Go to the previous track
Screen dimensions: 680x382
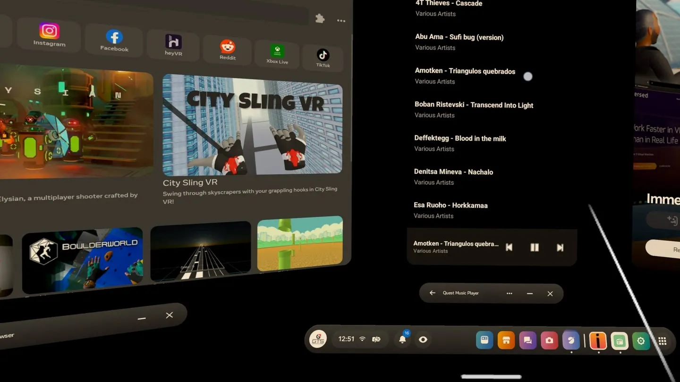(x=509, y=247)
